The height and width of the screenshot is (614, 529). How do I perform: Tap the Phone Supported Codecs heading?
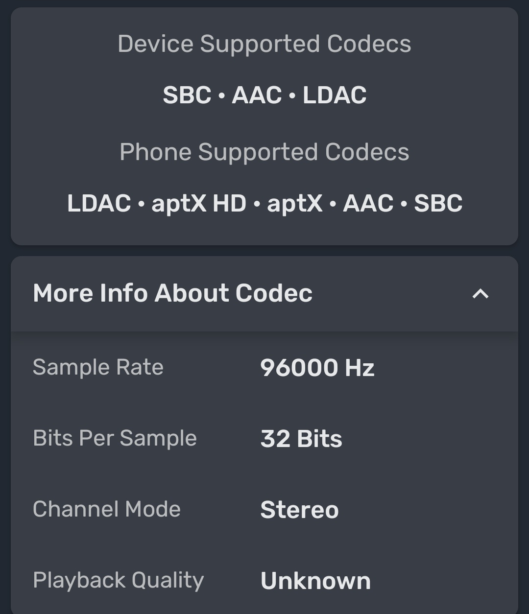click(264, 152)
